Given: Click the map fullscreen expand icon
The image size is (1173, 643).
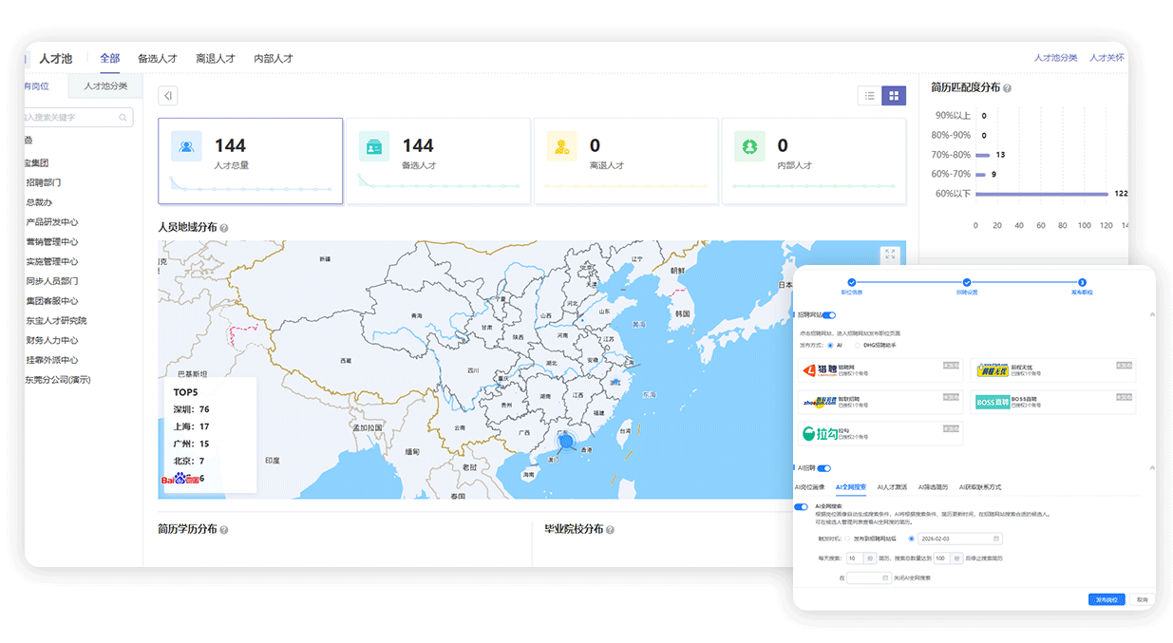Looking at the screenshot, I should point(889,255).
